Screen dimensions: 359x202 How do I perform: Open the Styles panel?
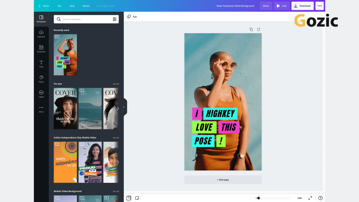41,79
